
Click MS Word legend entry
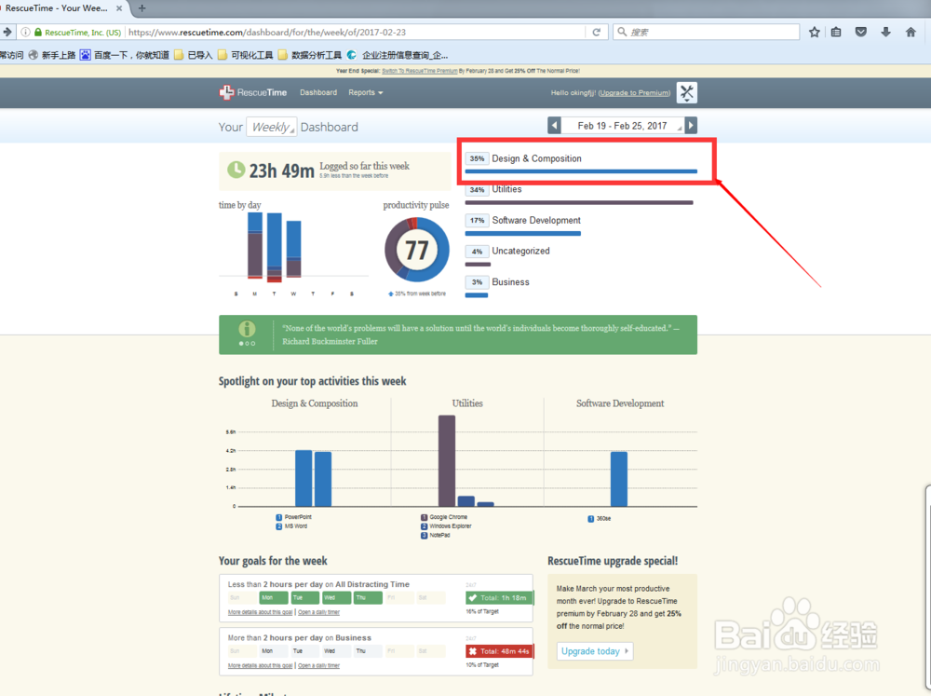pos(291,526)
